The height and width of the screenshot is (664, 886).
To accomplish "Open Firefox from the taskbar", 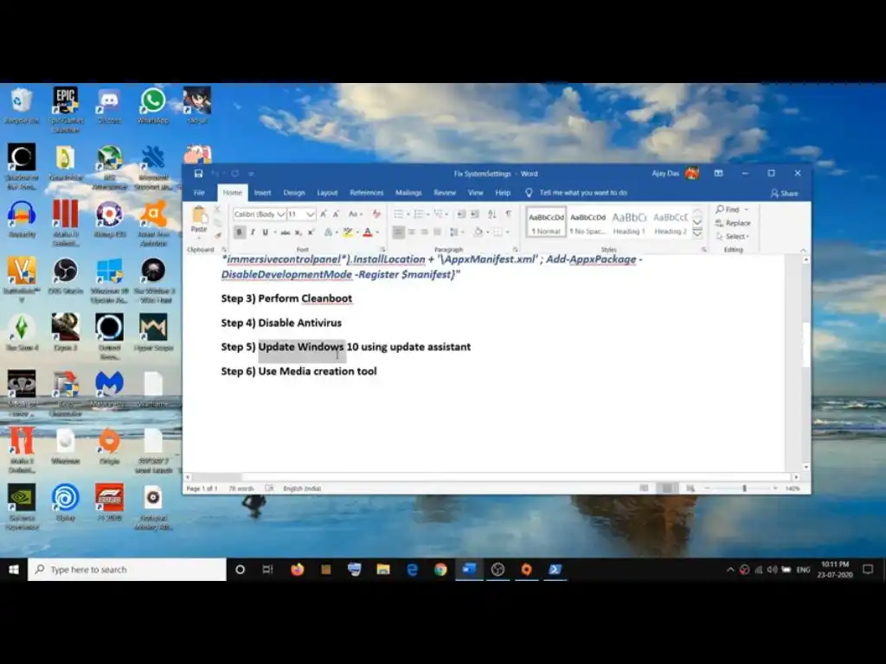I will [298, 569].
